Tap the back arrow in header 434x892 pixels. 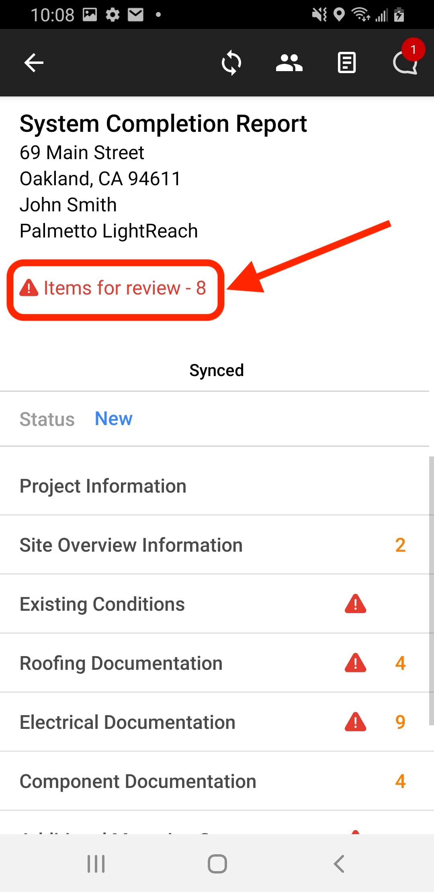point(34,63)
